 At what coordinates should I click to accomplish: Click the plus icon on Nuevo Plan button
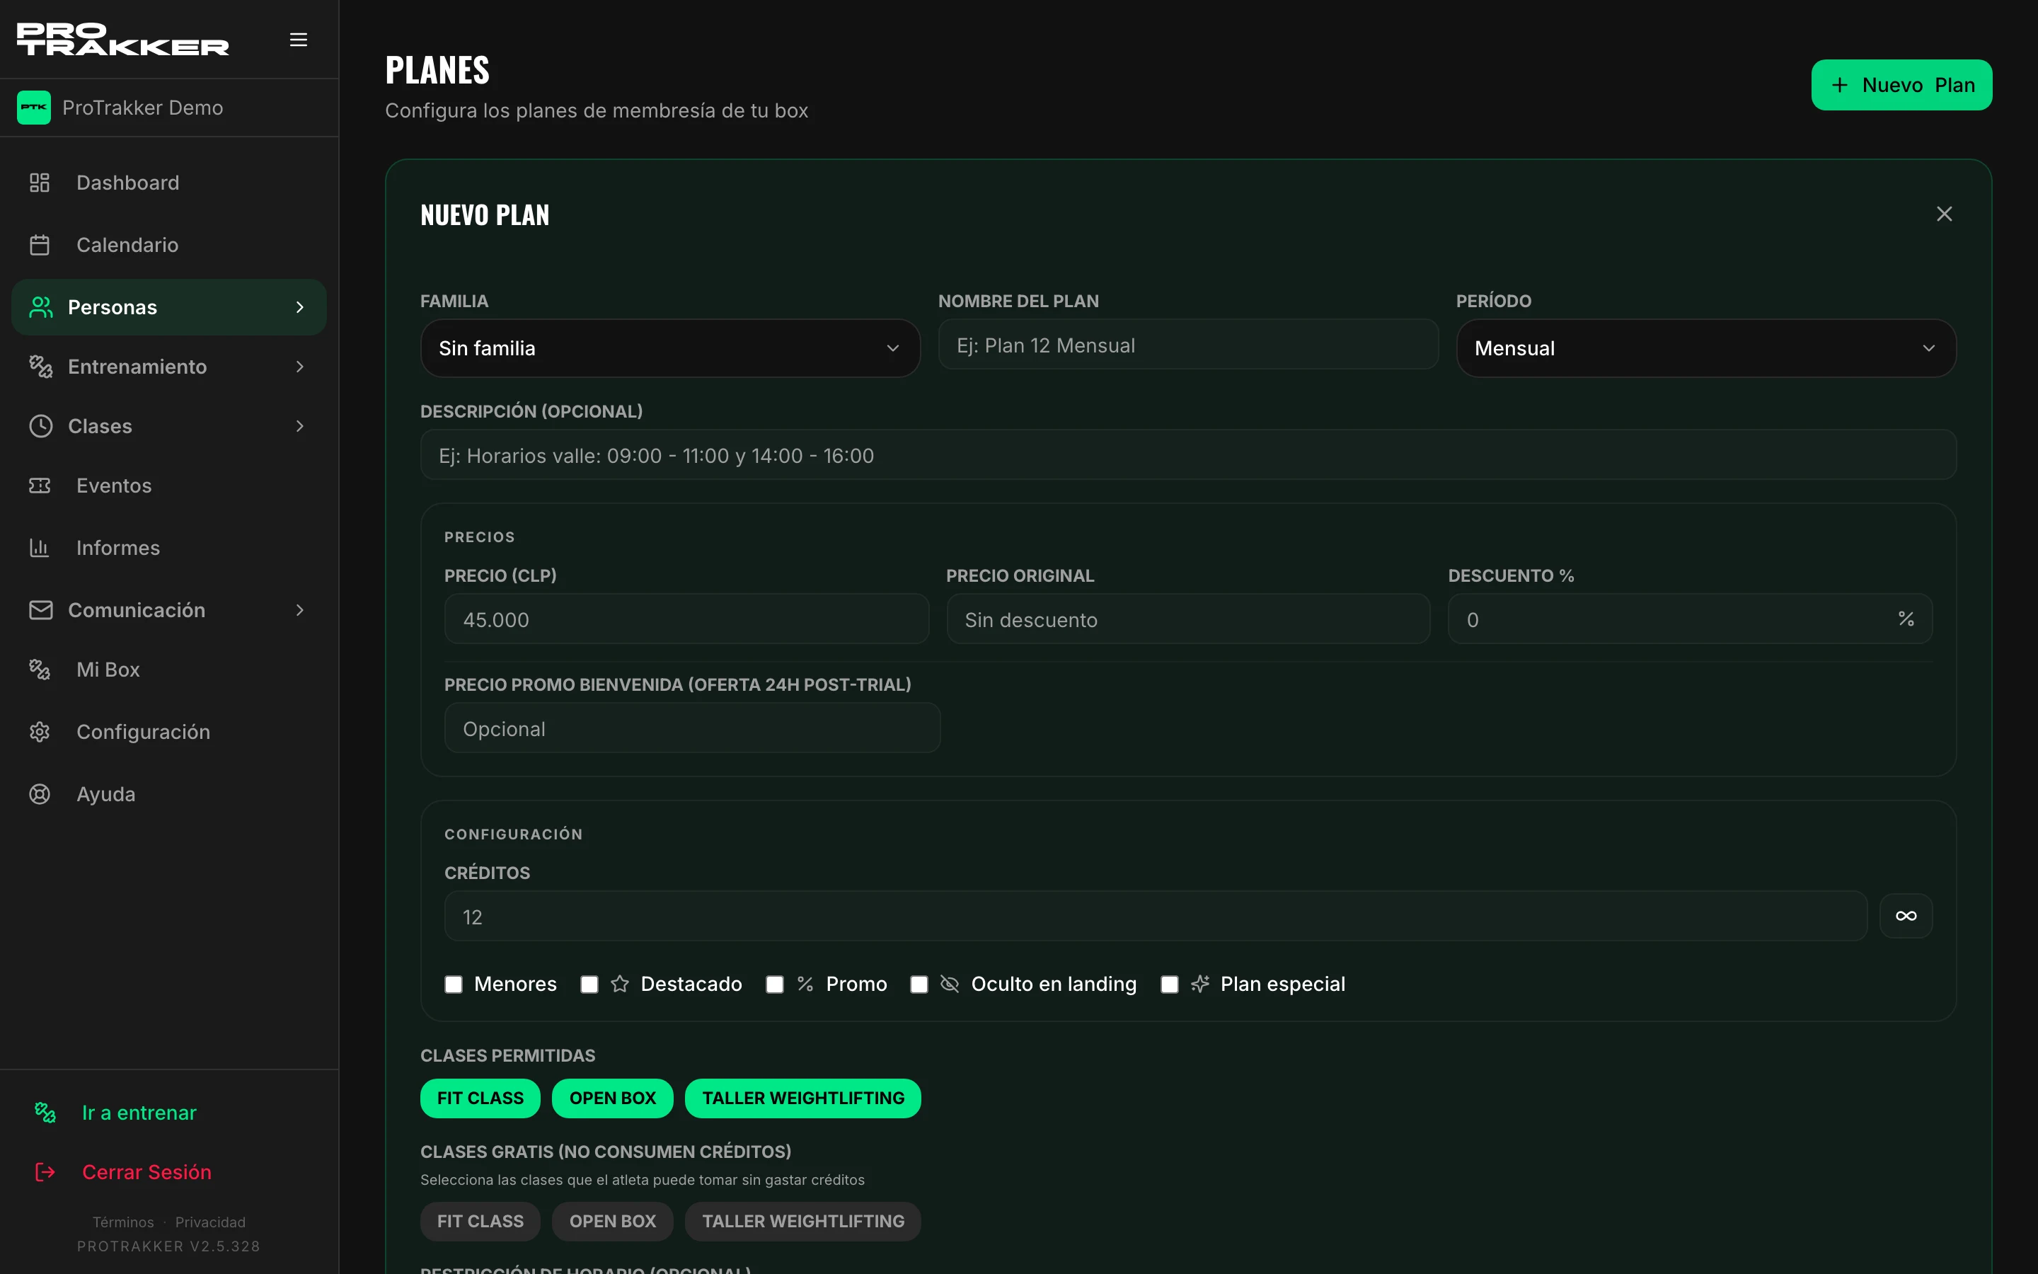1839,85
